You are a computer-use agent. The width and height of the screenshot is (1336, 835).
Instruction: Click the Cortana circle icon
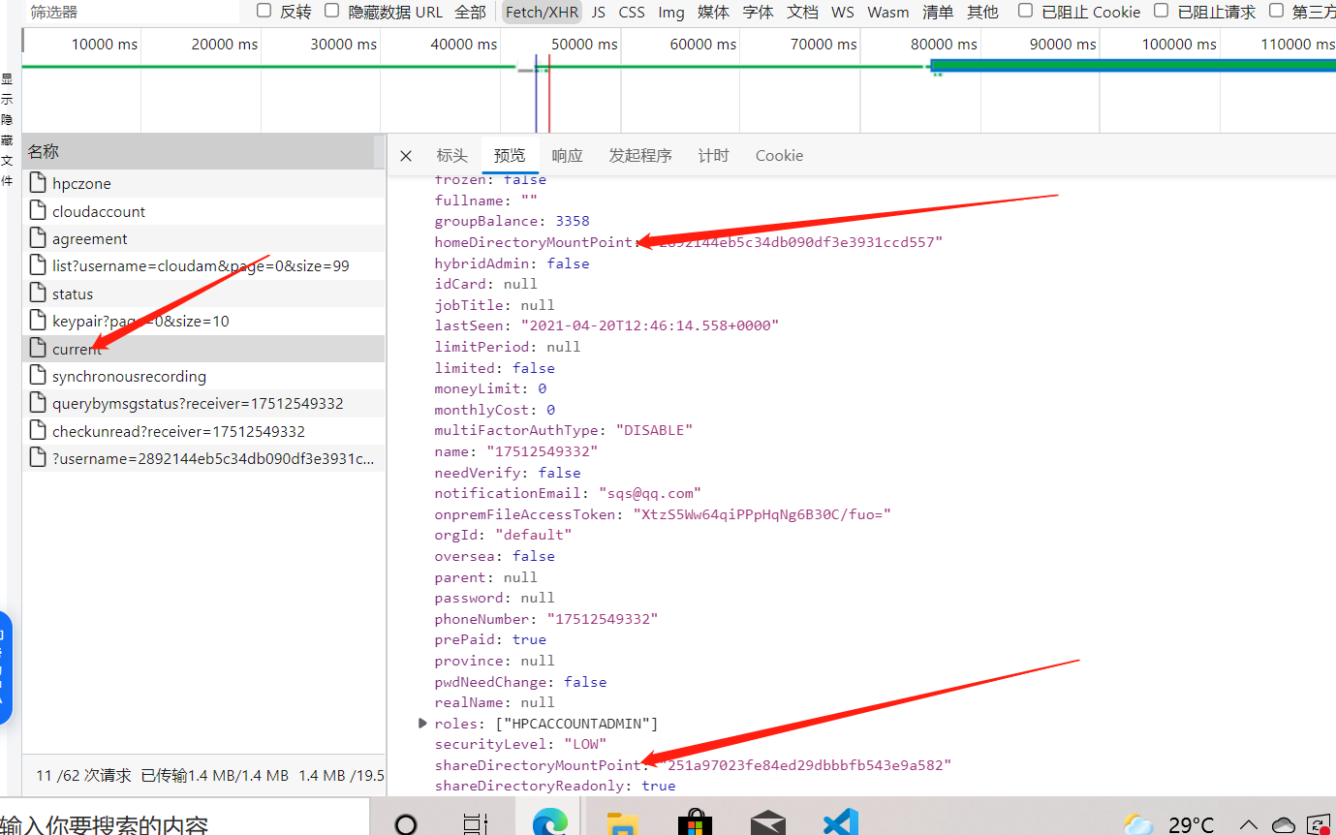407,823
